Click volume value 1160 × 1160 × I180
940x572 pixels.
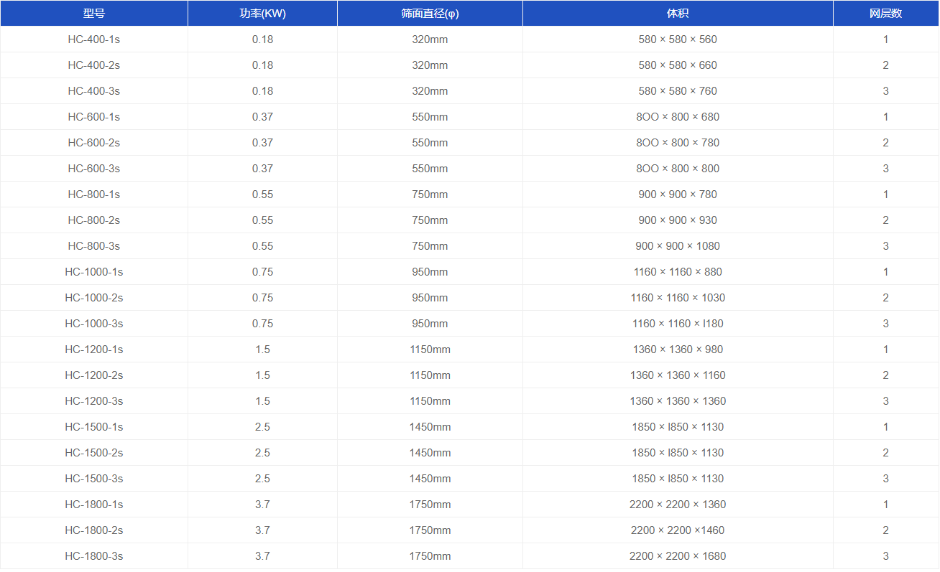tap(678, 324)
